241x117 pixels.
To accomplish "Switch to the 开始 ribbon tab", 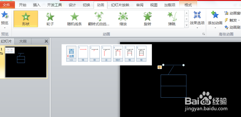I will point(23,5).
